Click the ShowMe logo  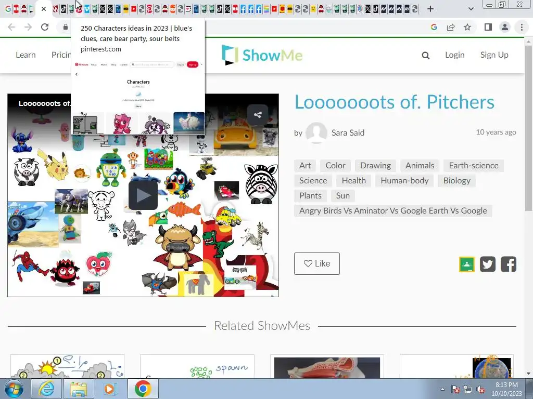(262, 55)
